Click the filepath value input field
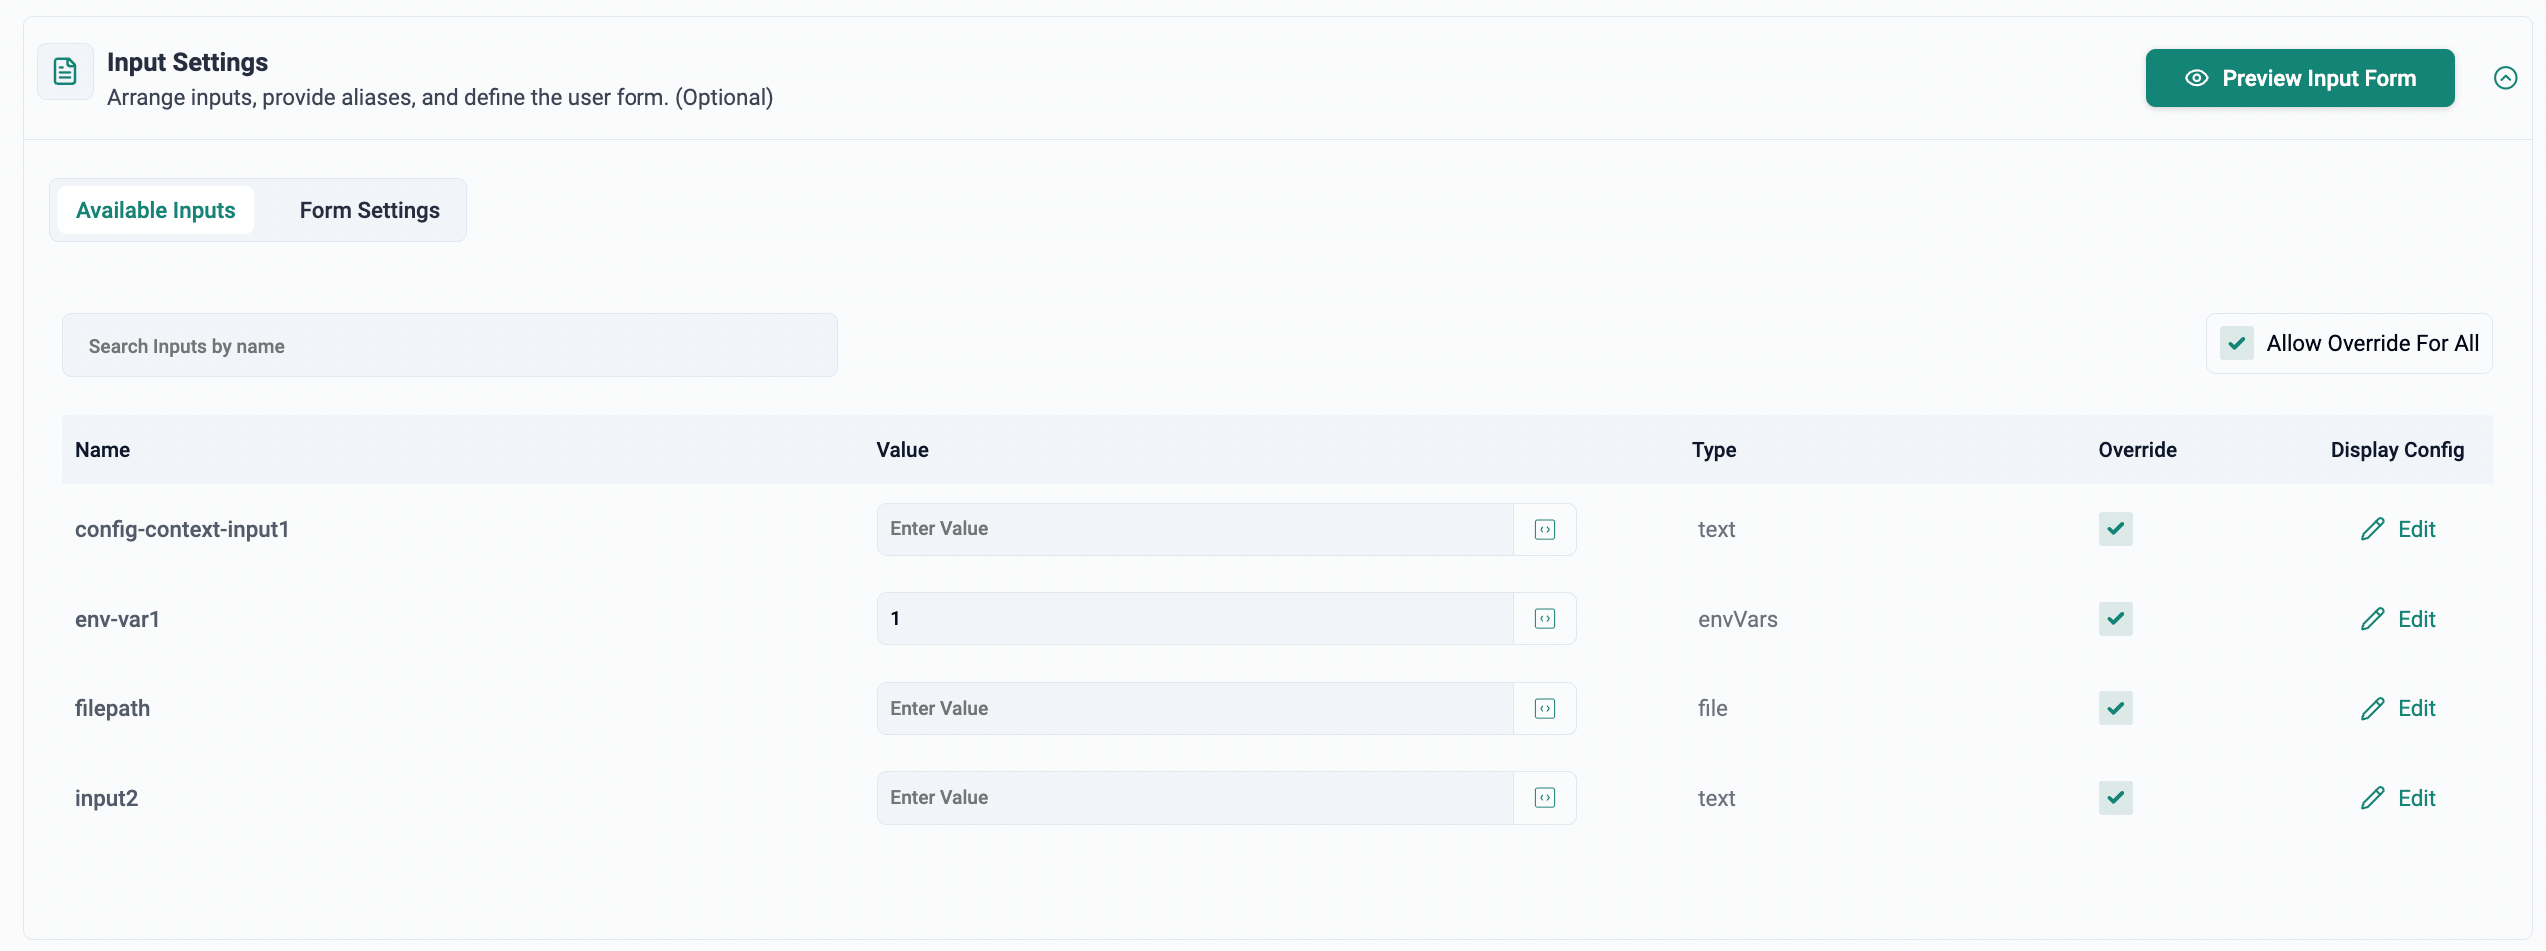The width and height of the screenshot is (2546, 951). (x=1194, y=708)
